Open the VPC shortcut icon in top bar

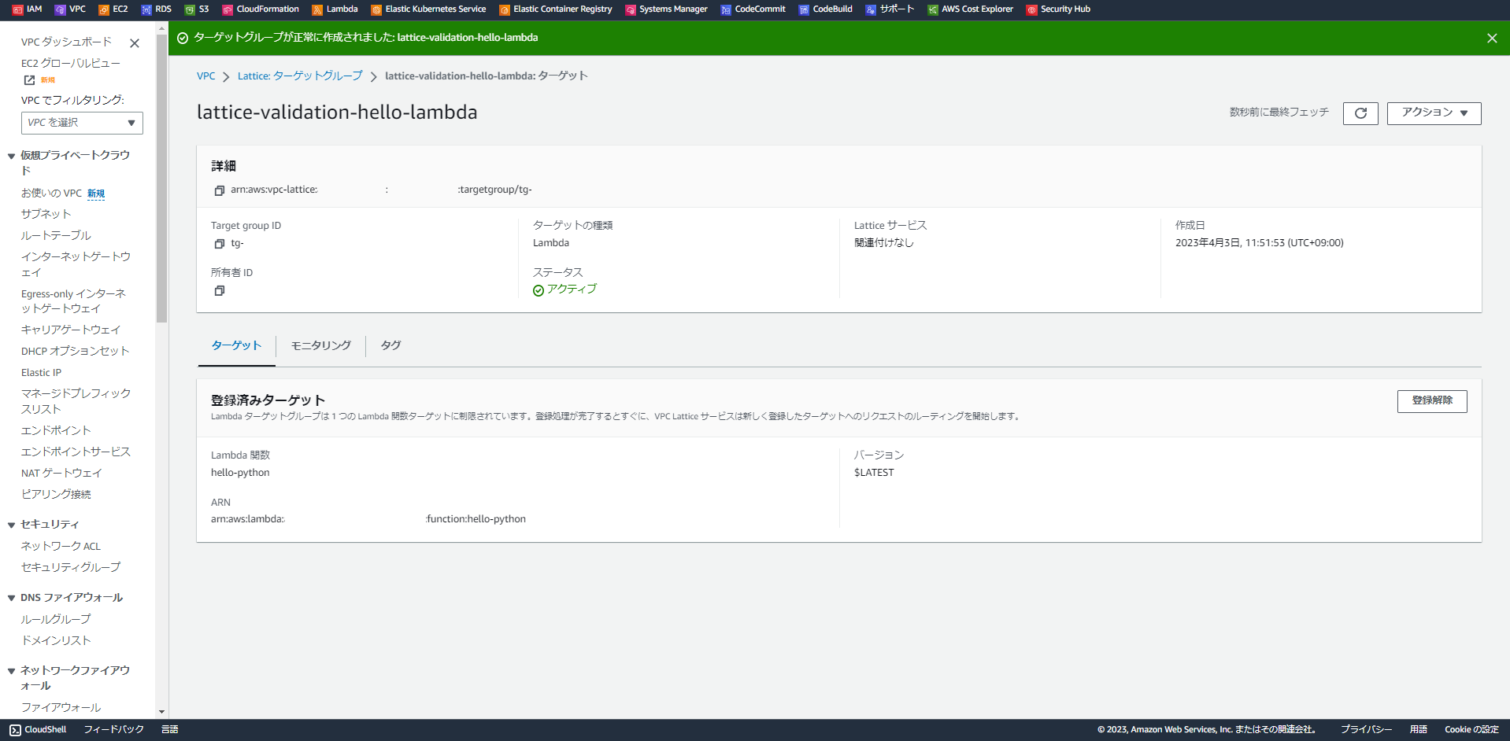61,9
